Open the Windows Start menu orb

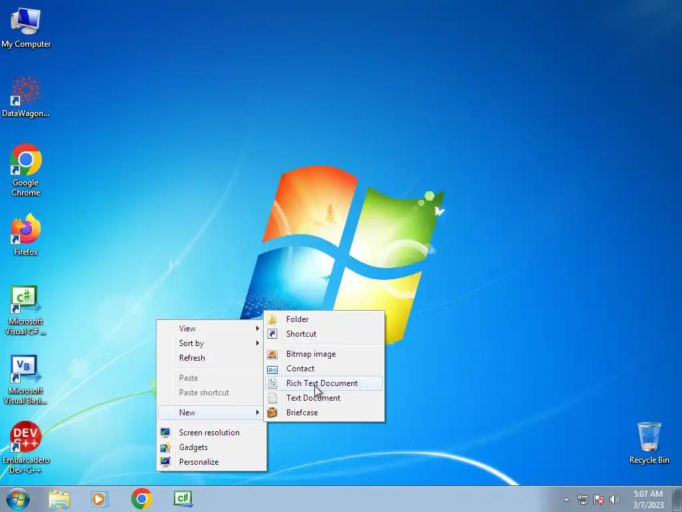tap(18, 499)
